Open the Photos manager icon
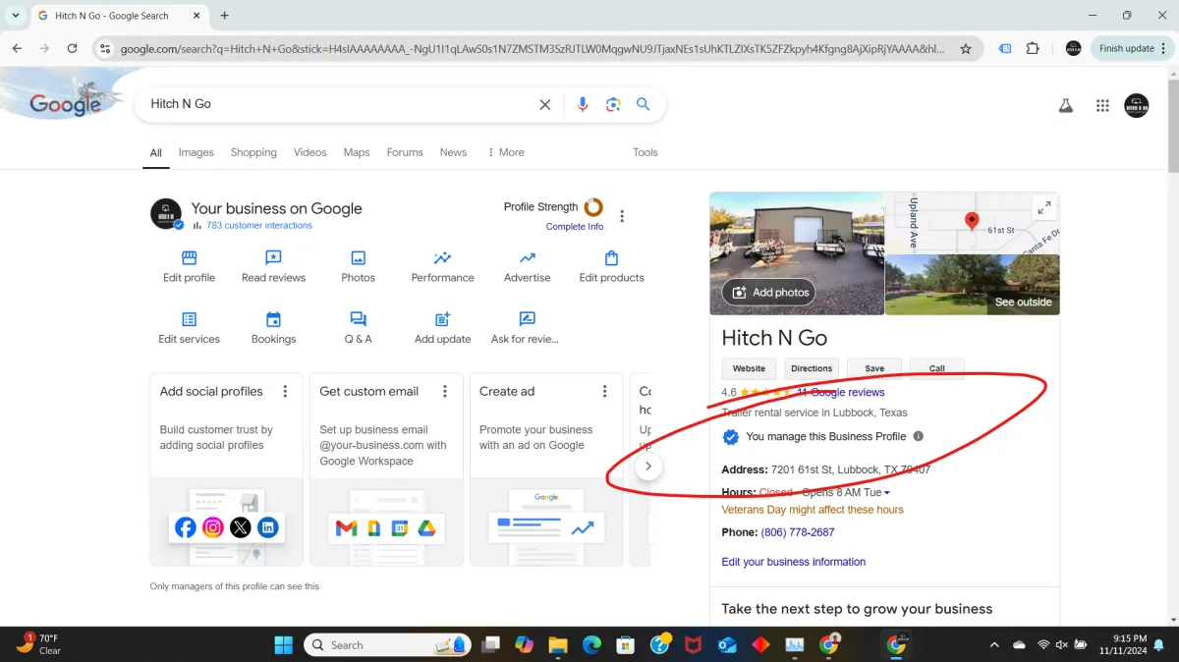This screenshot has width=1179, height=662. 358,258
